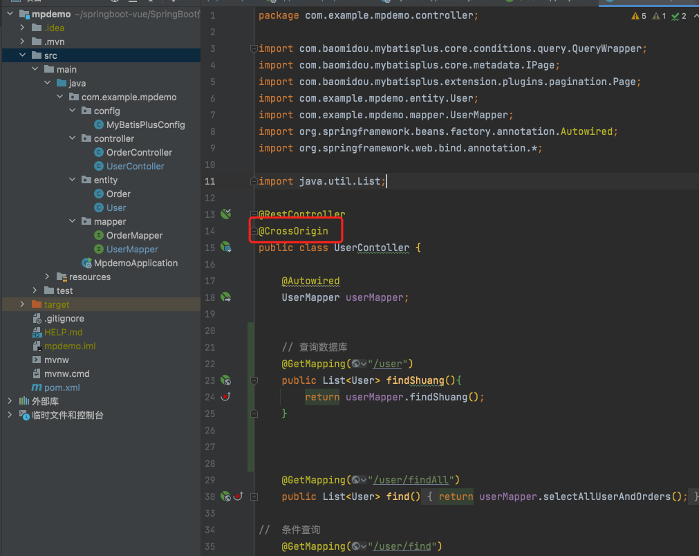Place the cursor on the @CrossOrigin annotation
The width and height of the screenshot is (699, 556).
[x=293, y=231]
